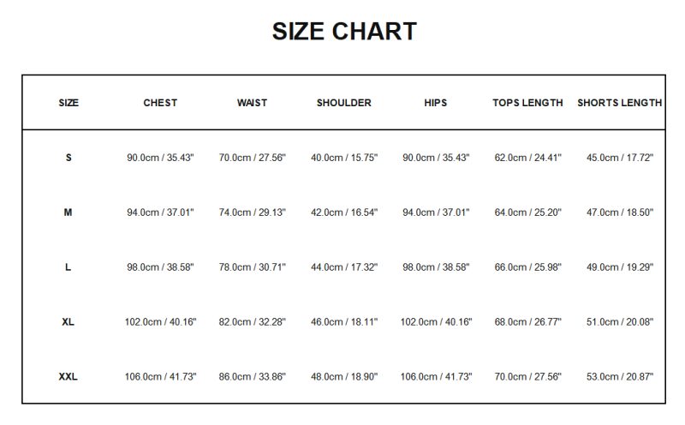Click chest value 90.0cm / 35.43" for S

[160, 158]
